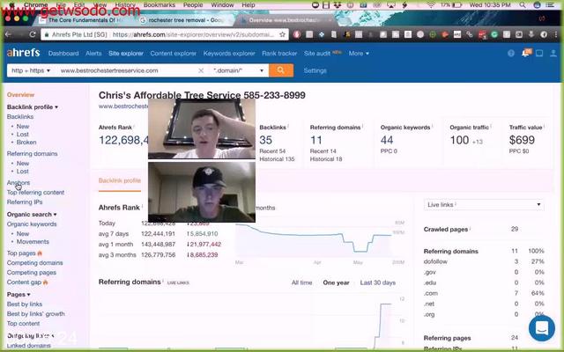Collapse the Pages sidebar section
The width and height of the screenshot is (564, 352).
19,295
